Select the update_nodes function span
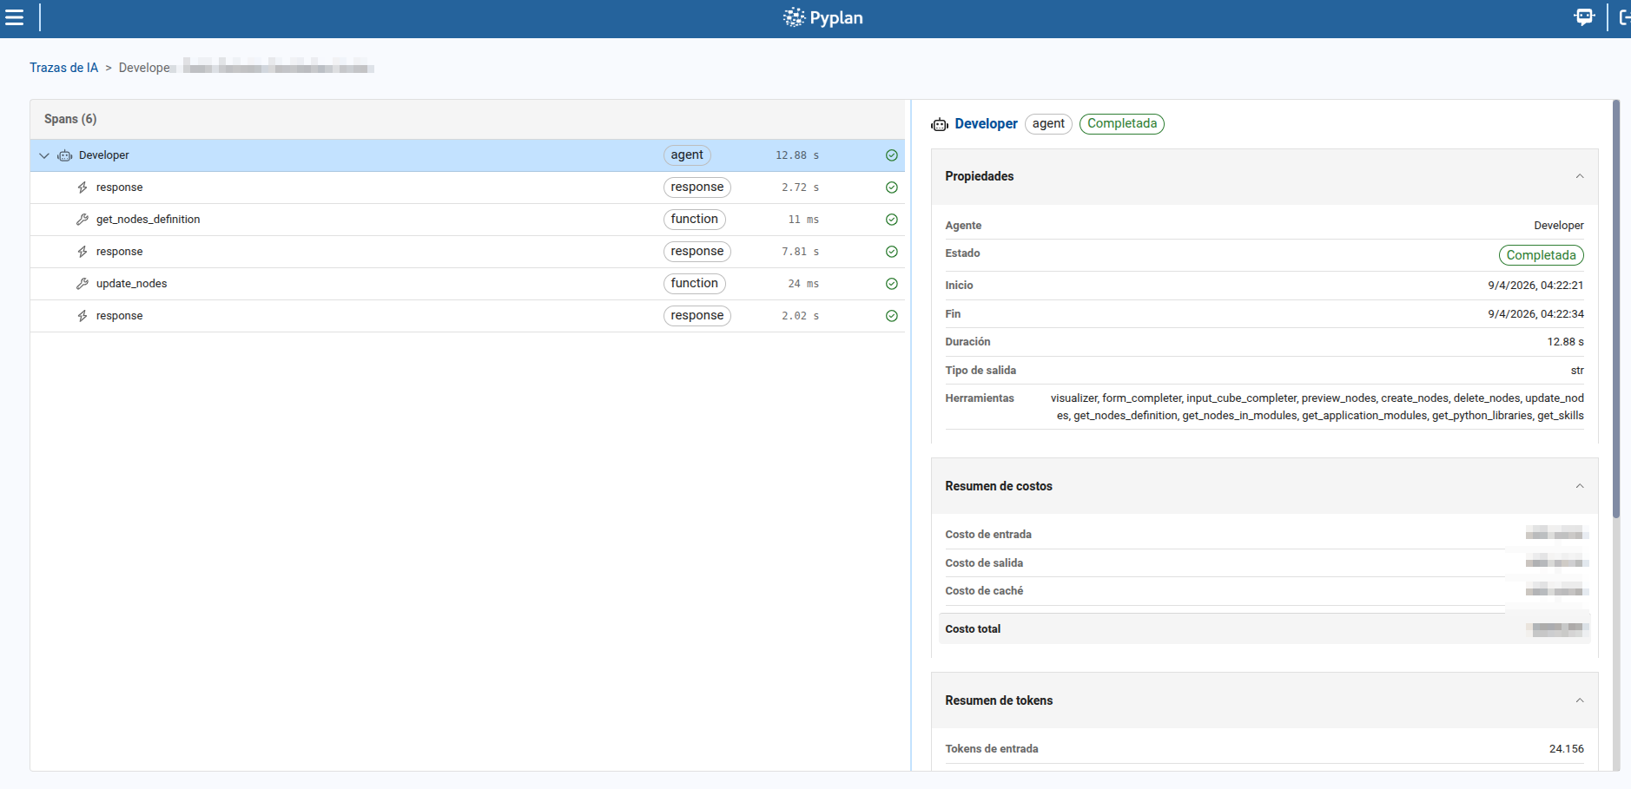 click(x=131, y=284)
